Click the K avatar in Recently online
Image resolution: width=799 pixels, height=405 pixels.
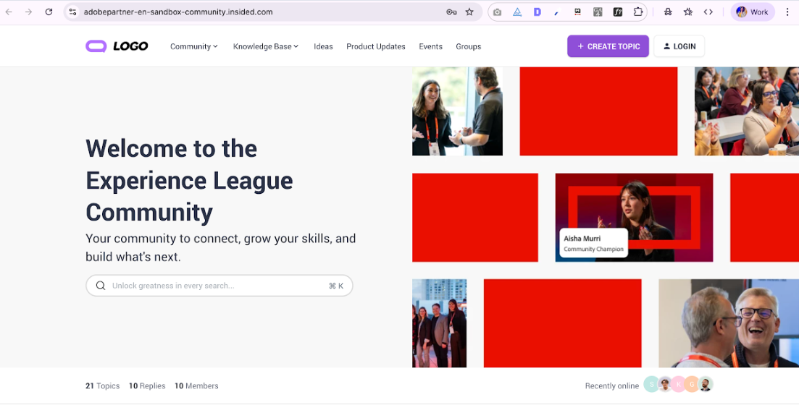(678, 385)
